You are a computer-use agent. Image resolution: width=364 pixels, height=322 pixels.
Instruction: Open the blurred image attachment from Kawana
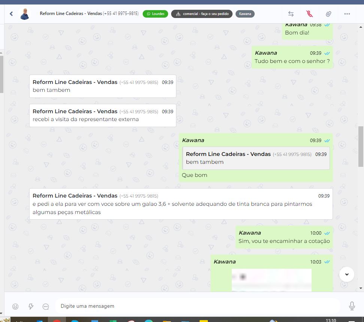[271, 280]
